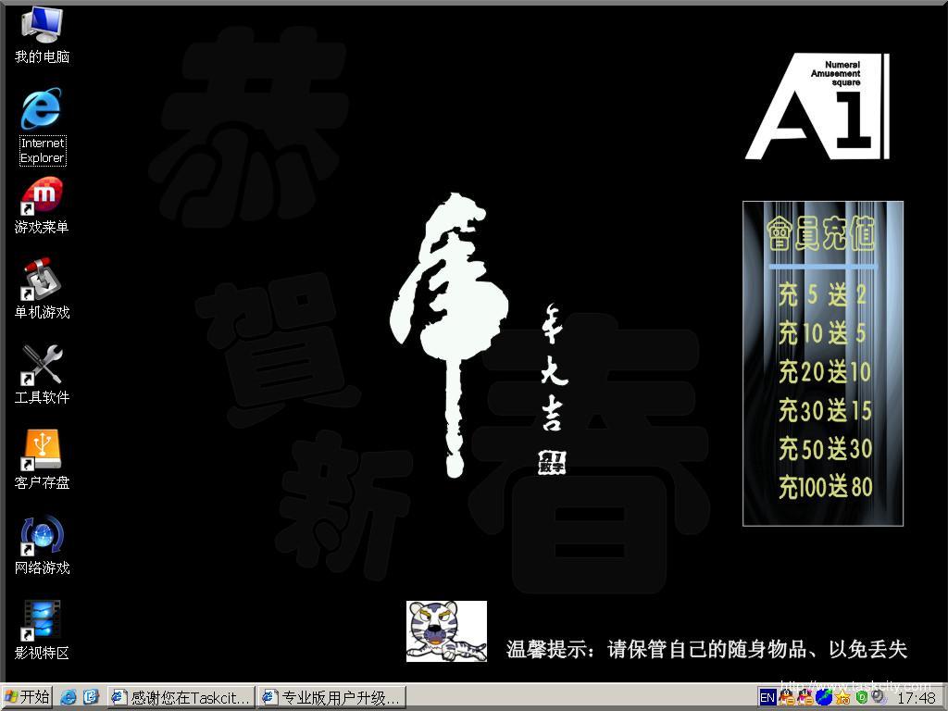Open the 工具软件 wrench icon

[x=42, y=367]
